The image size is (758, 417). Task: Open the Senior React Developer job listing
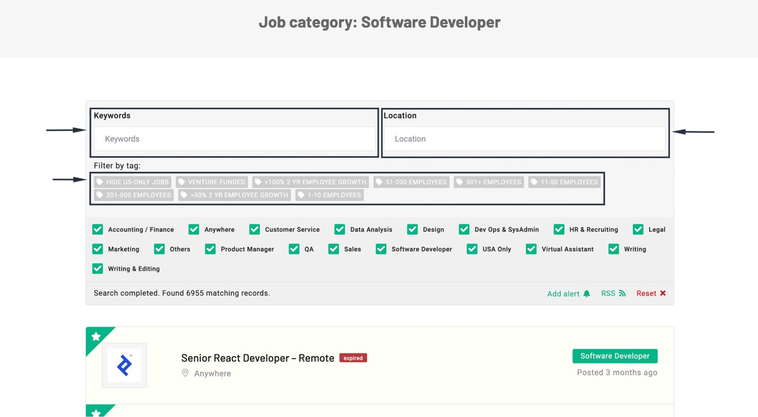coord(257,357)
